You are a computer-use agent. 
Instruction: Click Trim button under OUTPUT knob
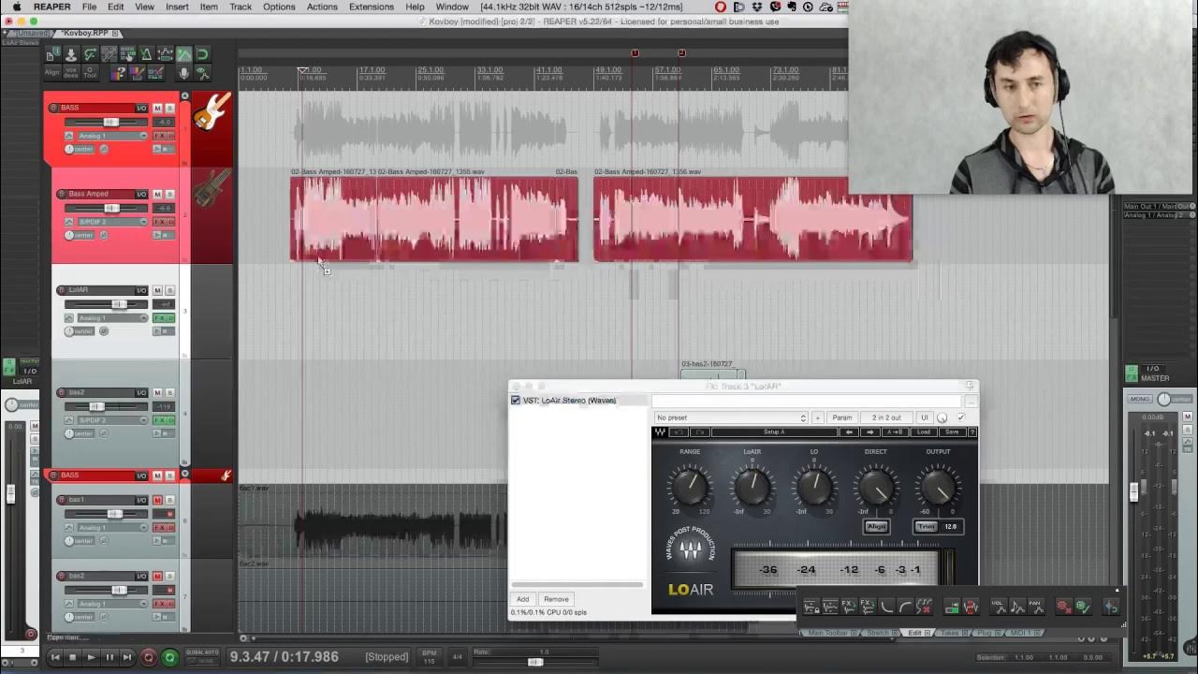(926, 526)
